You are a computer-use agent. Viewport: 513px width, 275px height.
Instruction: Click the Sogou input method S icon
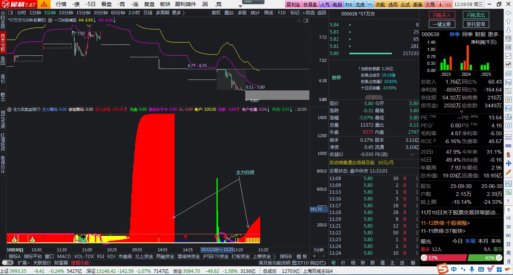(x=442, y=269)
